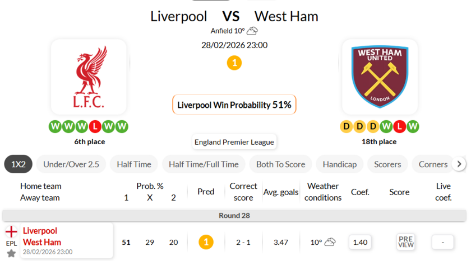Click the Liverpool club crest logo
Image resolution: width=471 pixels, height=261 pixels.
click(89, 77)
